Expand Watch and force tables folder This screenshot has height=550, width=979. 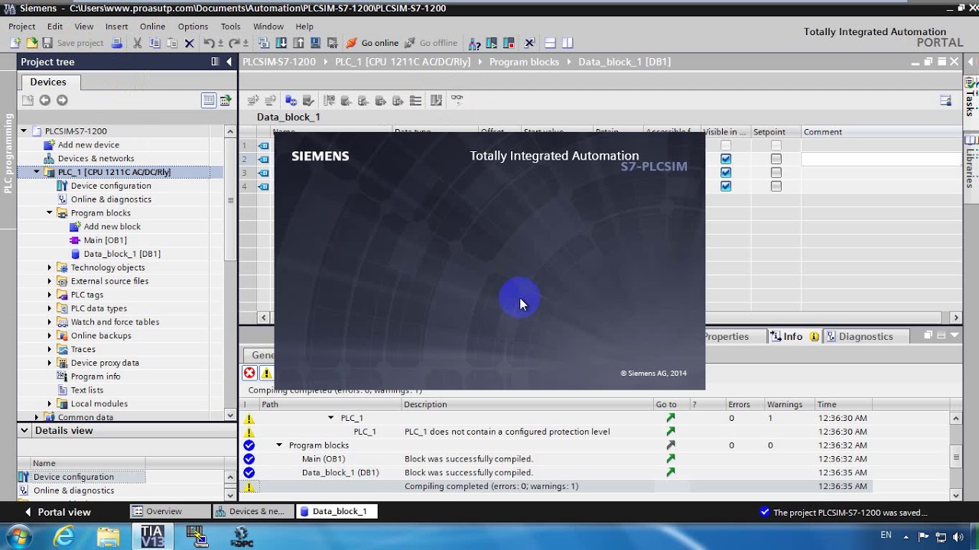[50, 322]
